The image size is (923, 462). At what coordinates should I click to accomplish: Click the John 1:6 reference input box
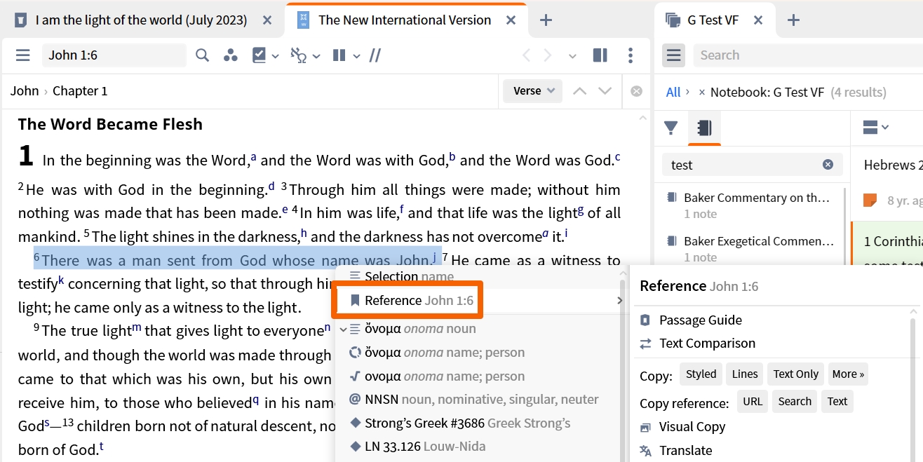coord(114,55)
